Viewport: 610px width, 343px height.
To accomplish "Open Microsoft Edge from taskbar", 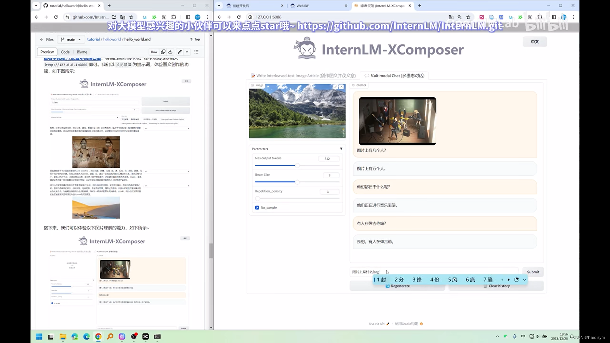I will 86,337.
